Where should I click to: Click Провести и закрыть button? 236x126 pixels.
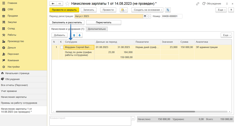64,10
